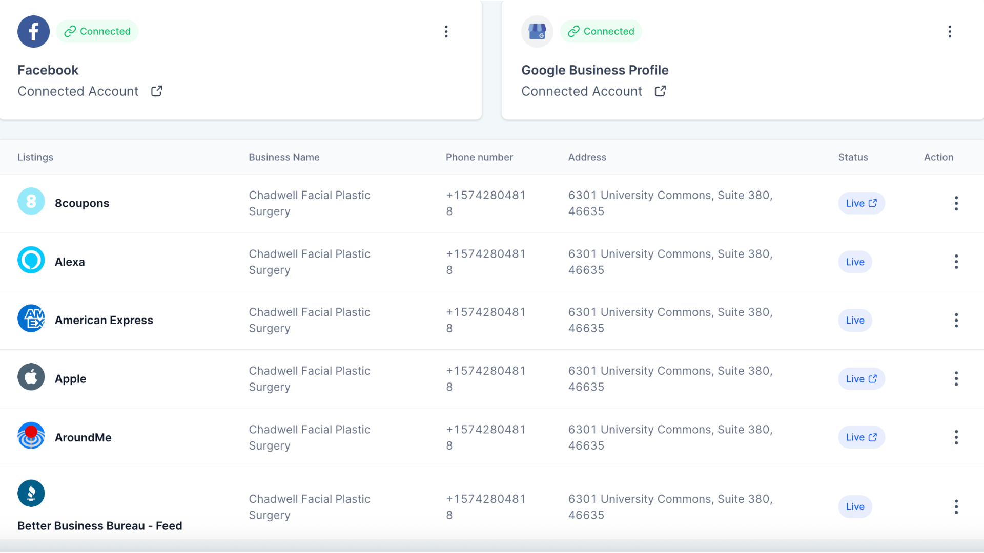
Task: Click the Apple listing icon
Action: tap(31, 377)
